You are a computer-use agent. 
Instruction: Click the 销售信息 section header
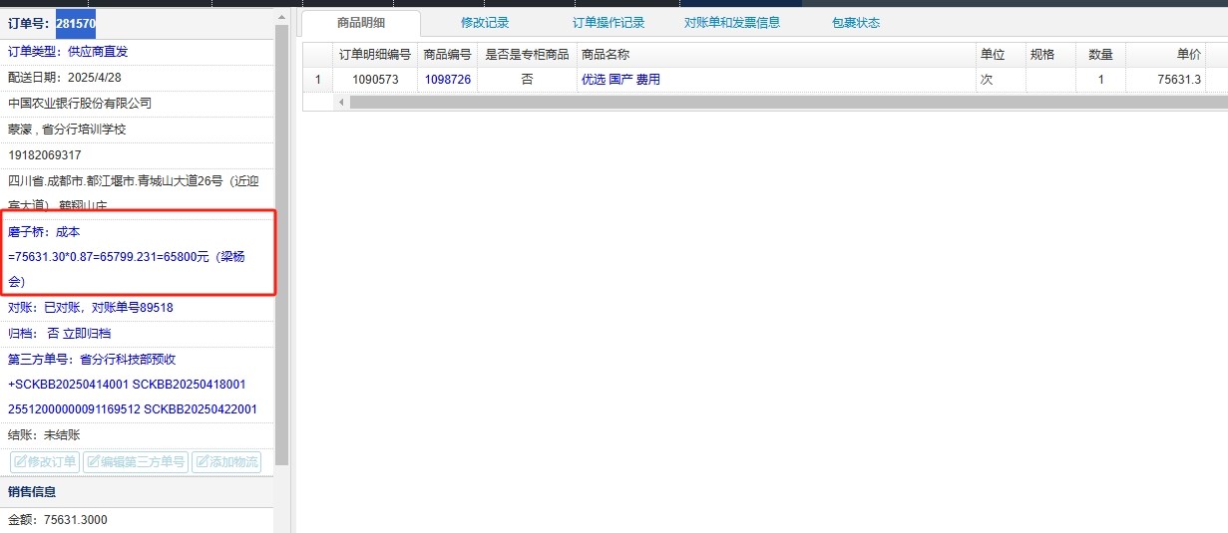click(x=137, y=491)
